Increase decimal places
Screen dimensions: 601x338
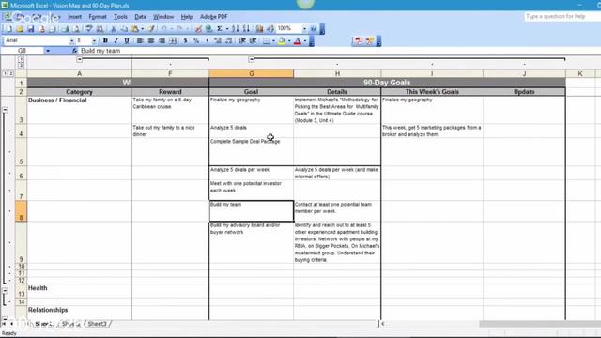click(218, 40)
